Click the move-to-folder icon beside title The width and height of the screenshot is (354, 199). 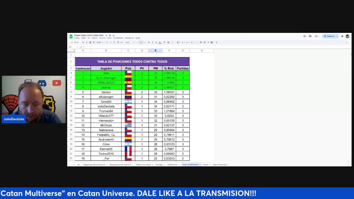pos(110,35)
